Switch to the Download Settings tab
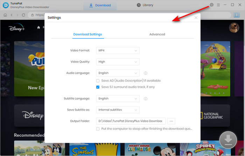The width and height of the screenshot is (245, 156). (87, 34)
